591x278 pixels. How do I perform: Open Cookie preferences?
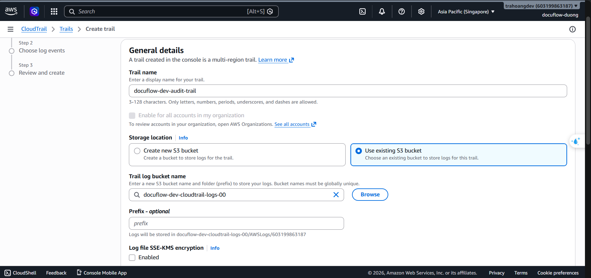(558, 273)
